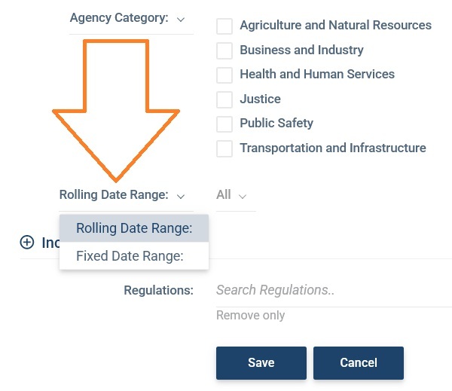
Task: Select the Justice checkbox
Action: (224, 99)
